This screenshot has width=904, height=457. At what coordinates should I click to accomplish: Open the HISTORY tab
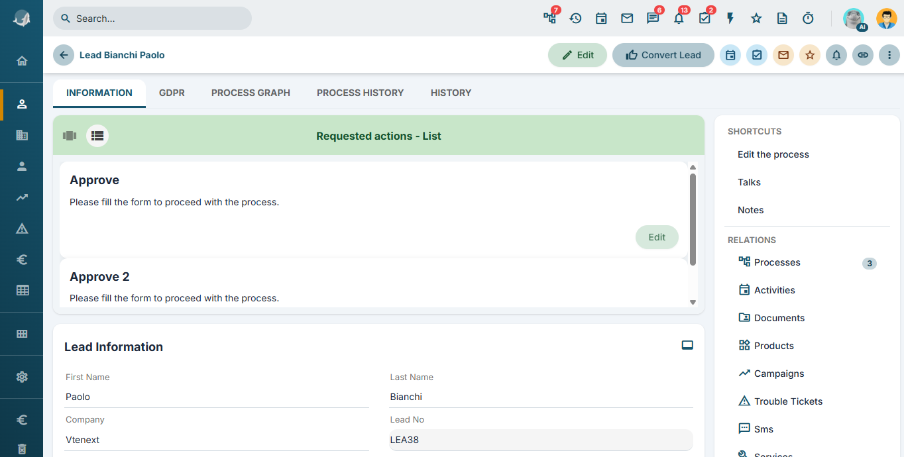coord(451,93)
